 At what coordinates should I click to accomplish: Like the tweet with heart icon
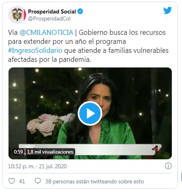[11, 181]
